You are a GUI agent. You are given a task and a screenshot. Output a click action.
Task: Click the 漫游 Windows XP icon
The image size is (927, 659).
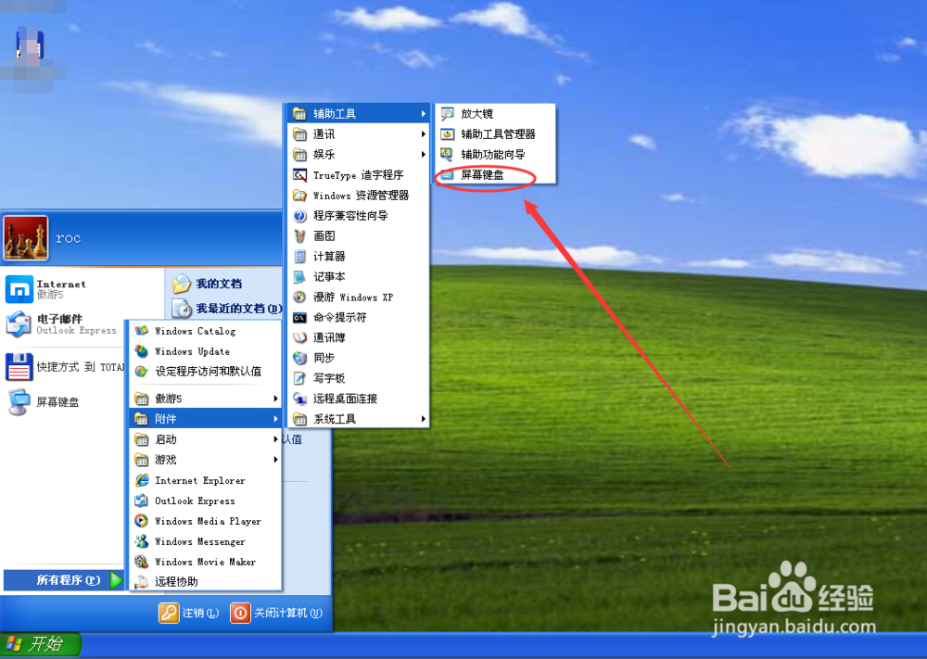click(x=299, y=297)
